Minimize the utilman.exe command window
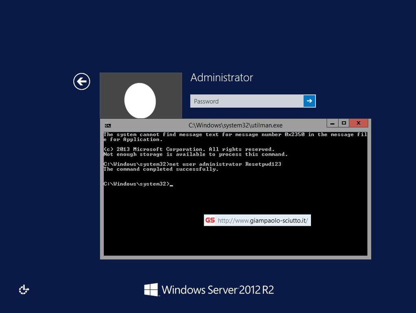416x313 pixels. coord(332,123)
